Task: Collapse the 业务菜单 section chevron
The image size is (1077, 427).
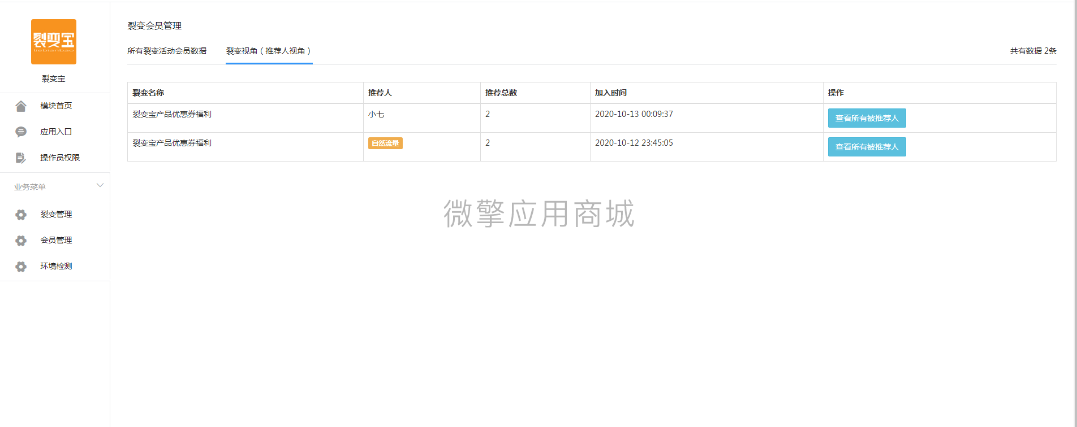Action: [x=100, y=185]
